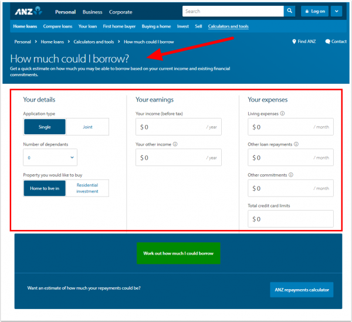Screen dimensions: 352x322
Task: Click the Other loan repayments field
Action: 290,157
